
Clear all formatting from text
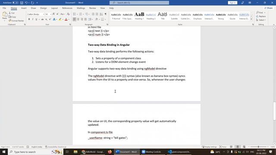(69, 14)
